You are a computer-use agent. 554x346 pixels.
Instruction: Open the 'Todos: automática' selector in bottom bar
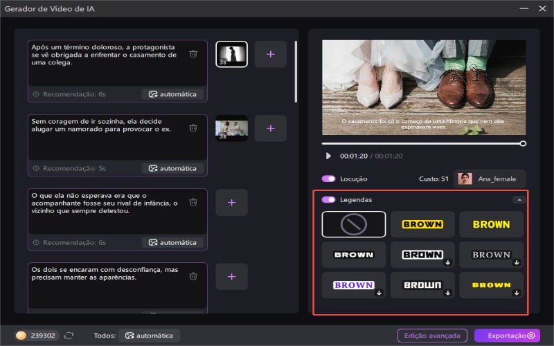click(149, 336)
